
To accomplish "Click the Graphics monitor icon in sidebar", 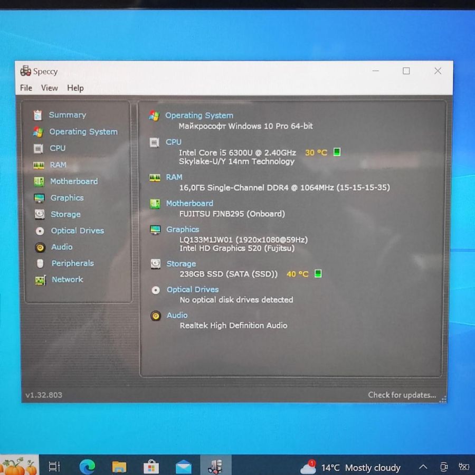I will pos(40,198).
